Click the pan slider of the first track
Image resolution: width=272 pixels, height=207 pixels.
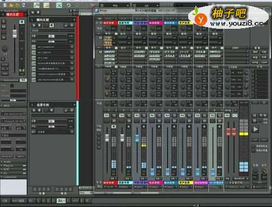[x=52, y=42]
